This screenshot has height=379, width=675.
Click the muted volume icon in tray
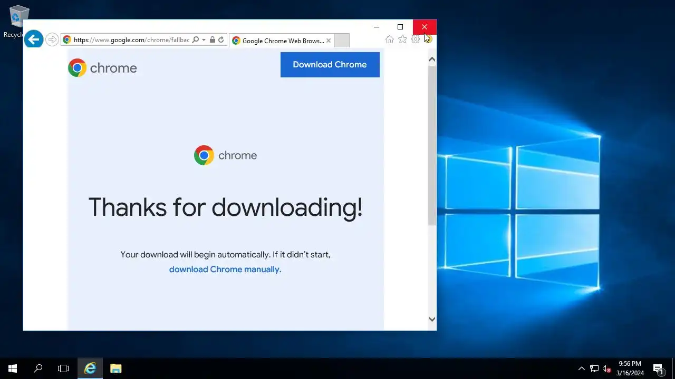(607, 368)
